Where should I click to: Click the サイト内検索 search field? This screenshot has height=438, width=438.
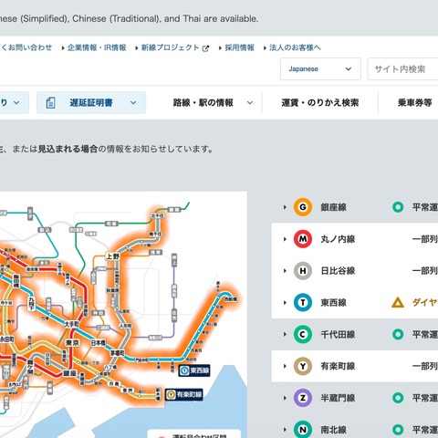(402, 69)
